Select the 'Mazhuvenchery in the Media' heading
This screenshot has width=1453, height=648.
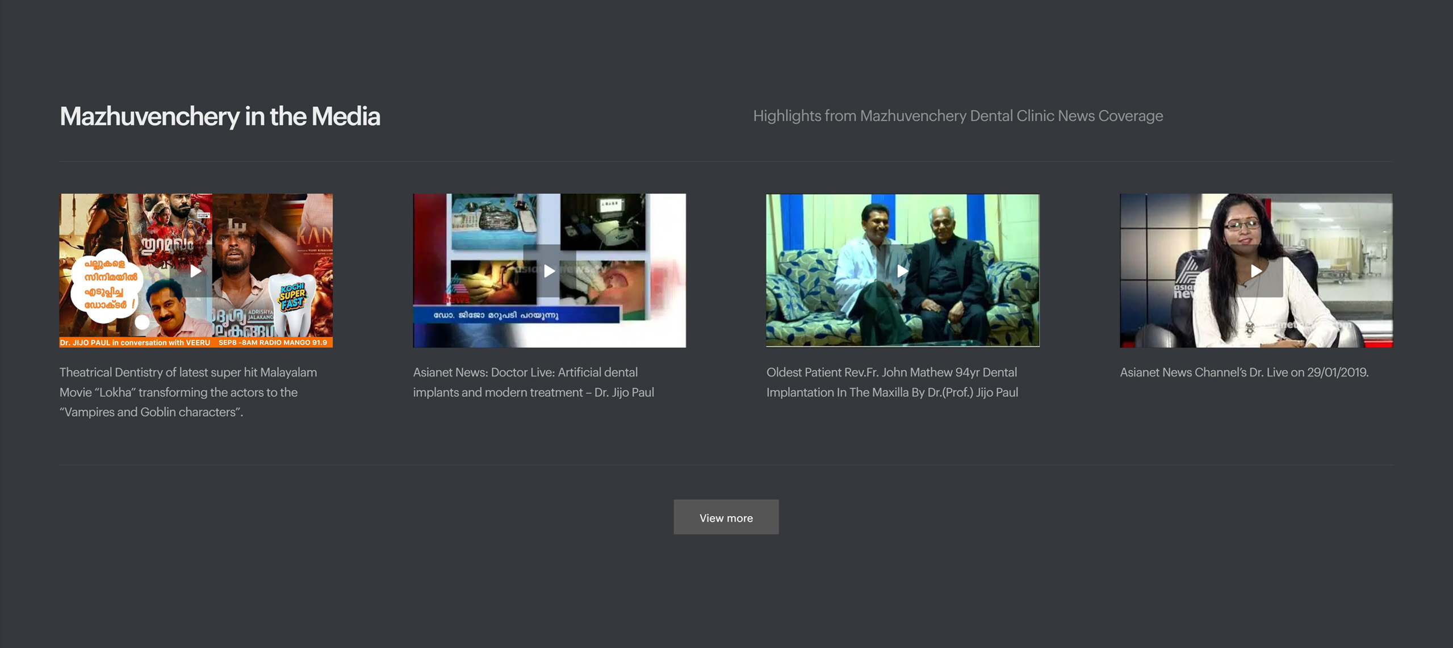(x=220, y=116)
